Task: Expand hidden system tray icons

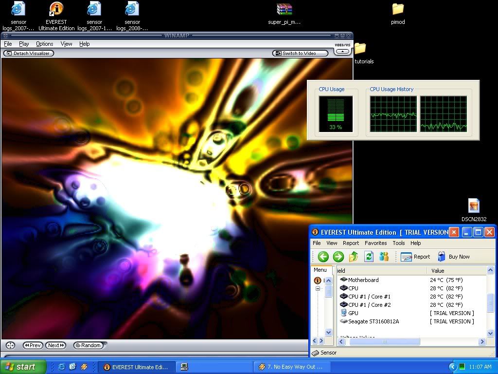Action: pyautogui.click(x=453, y=367)
